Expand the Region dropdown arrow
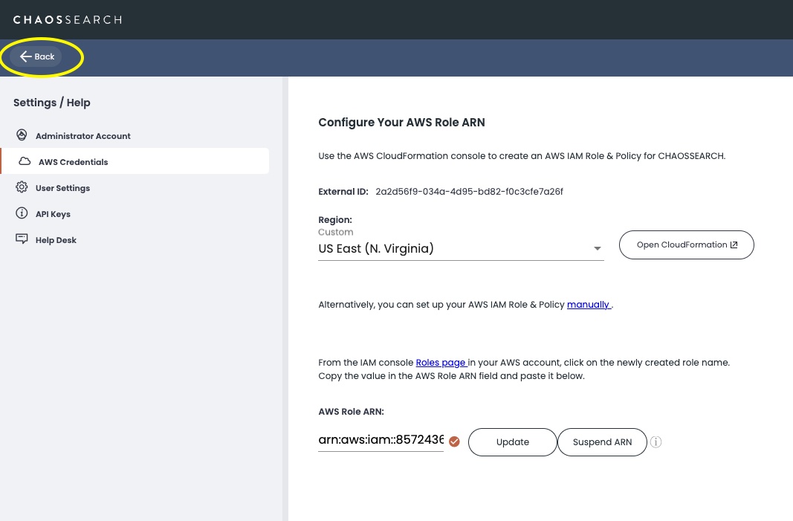 pyautogui.click(x=598, y=248)
